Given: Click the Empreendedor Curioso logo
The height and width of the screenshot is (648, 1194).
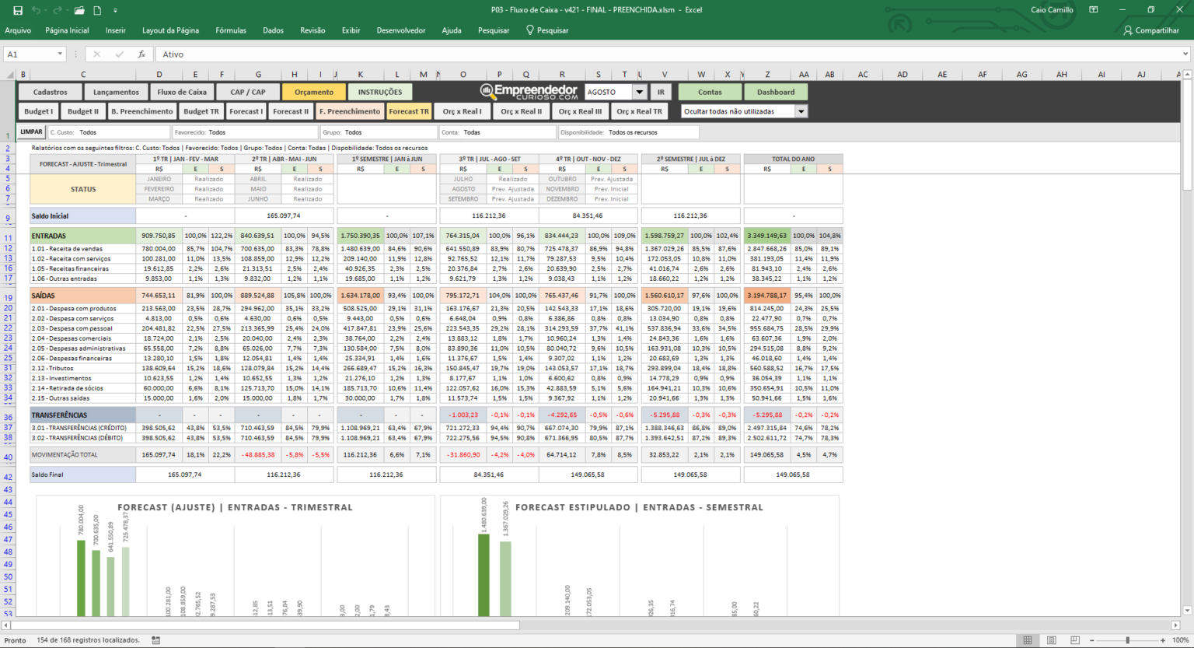Looking at the screenshot, I should click(529, 92).
